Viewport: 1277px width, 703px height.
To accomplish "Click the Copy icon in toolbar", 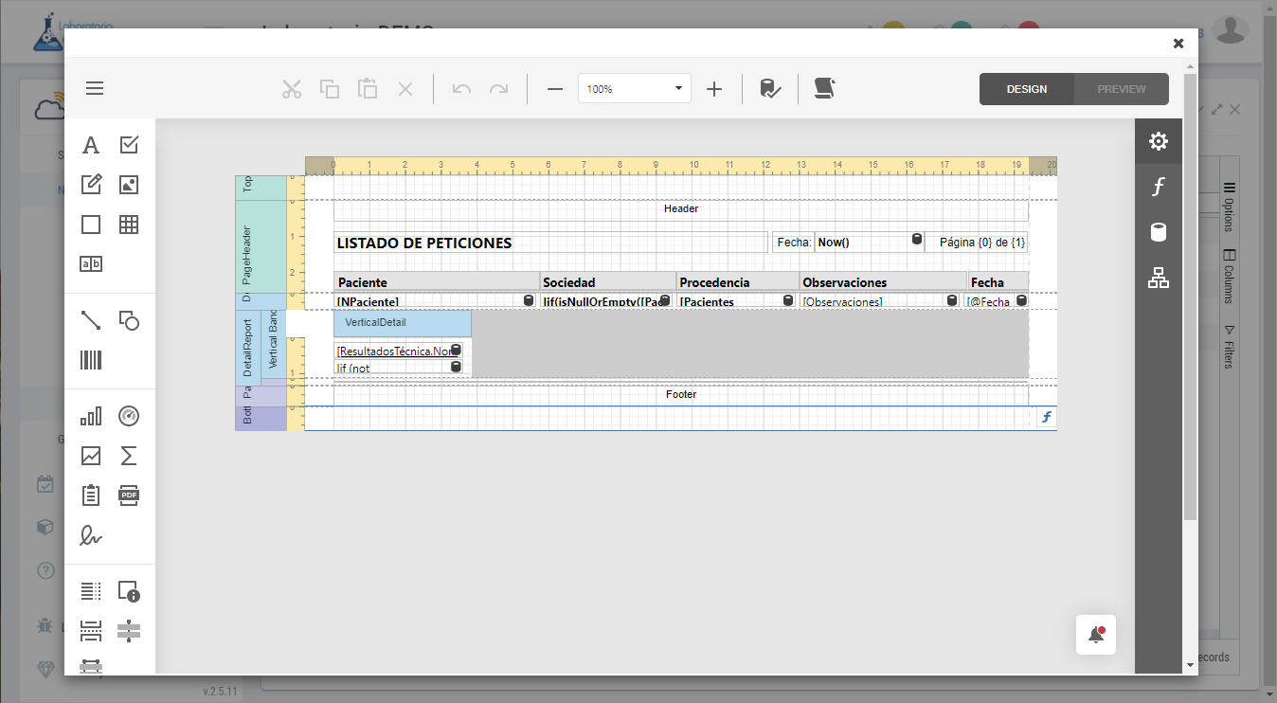I will pyautogui.click(x=330, y=89).
